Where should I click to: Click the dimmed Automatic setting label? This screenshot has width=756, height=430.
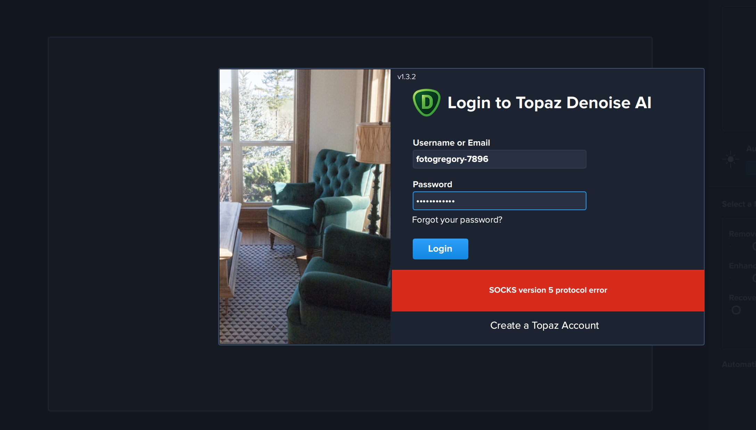pos(739,364)
